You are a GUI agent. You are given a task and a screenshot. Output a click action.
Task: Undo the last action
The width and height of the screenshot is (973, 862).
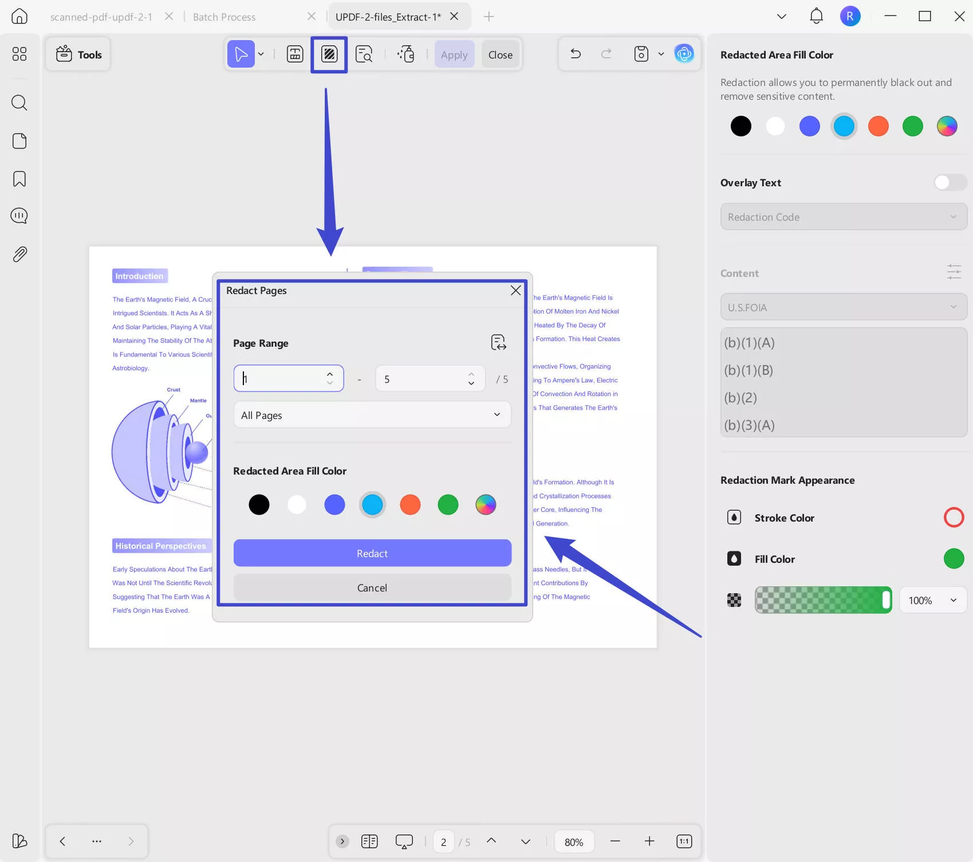(x=576, y=54)
